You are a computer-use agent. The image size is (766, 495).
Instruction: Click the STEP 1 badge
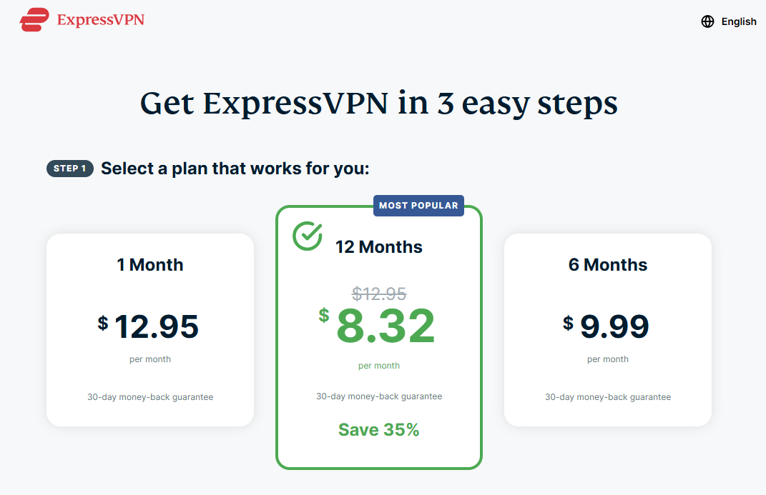pyautogui.click(x=70, y=169)
